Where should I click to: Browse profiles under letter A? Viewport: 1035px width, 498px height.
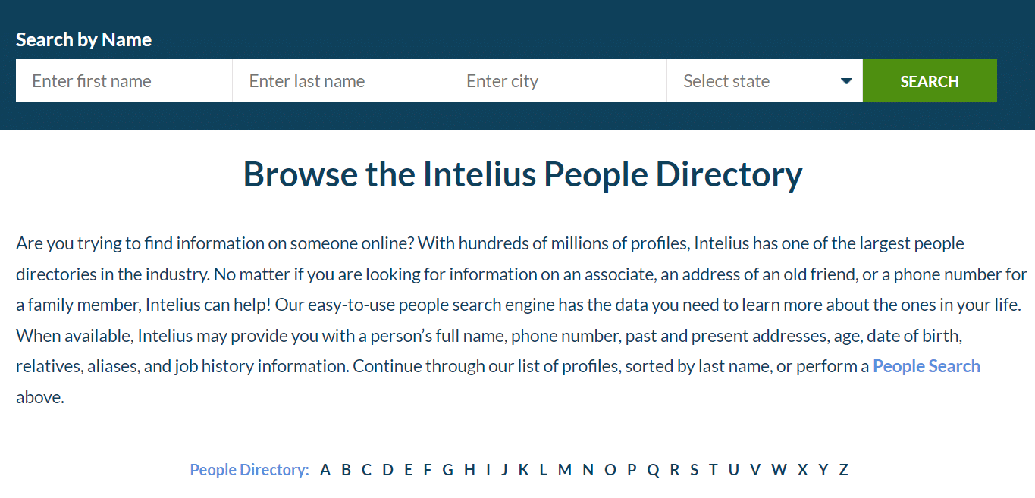click(x=325, y=470)
